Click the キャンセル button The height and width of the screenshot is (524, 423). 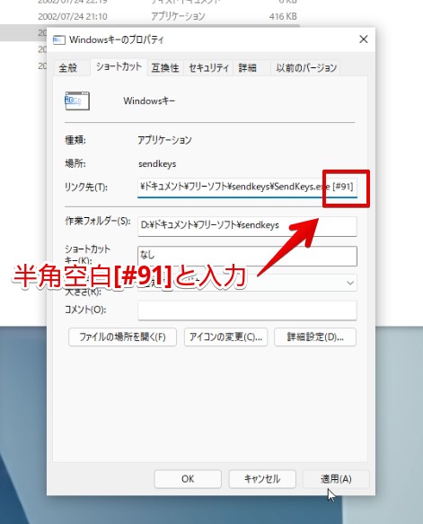point(262,479)
